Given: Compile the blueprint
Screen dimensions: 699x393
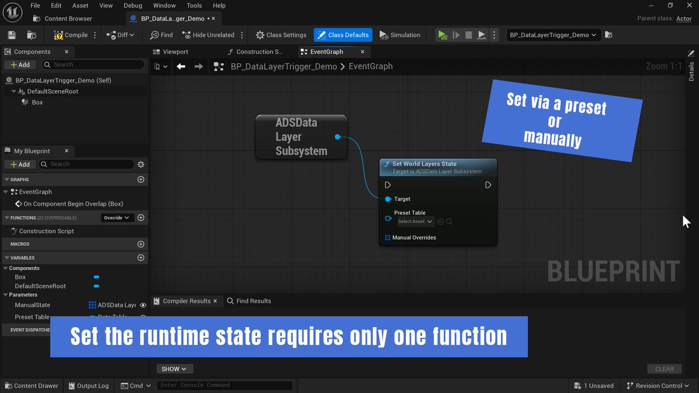Looking at the screenshot, I should pyautogui.click(x=70, y=35).
